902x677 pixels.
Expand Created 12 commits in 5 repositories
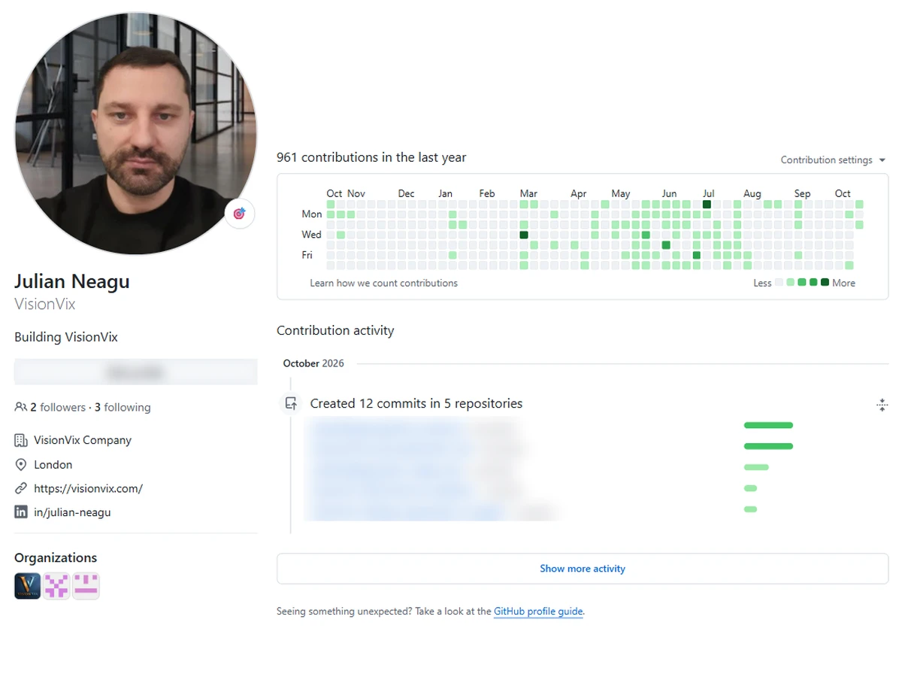pyautogui.click(x=416, y=403)
